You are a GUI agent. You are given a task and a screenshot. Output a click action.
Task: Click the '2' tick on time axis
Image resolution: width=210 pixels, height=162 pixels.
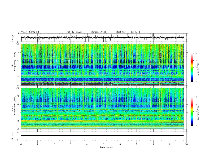(x=54, y=144)
